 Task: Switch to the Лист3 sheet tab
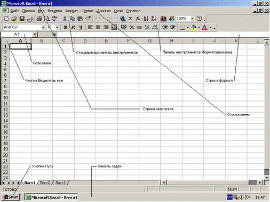[x=60, y=183]
